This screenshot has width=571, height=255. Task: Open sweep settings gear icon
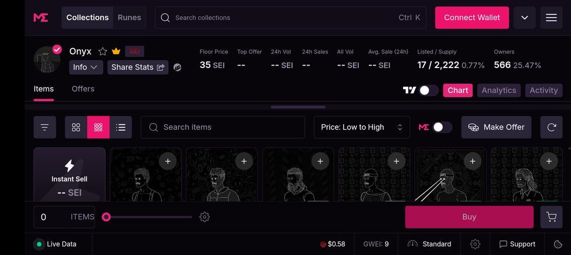[x=204, y=217]
